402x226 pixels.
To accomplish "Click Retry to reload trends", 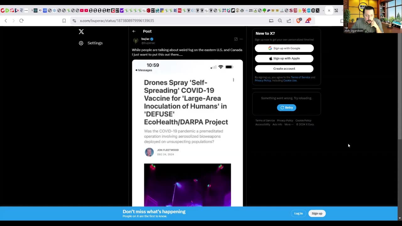I will coord(286,108).
